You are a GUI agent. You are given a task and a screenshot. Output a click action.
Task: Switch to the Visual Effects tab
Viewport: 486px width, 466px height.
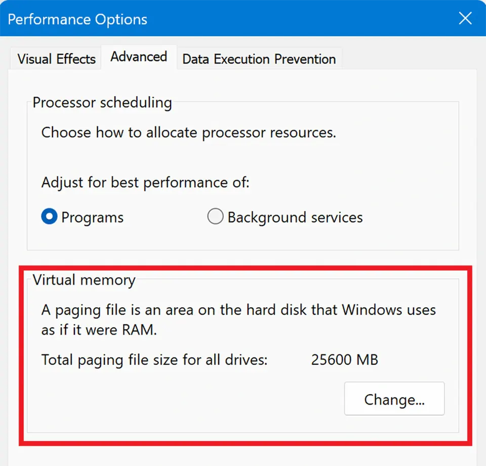55,59
